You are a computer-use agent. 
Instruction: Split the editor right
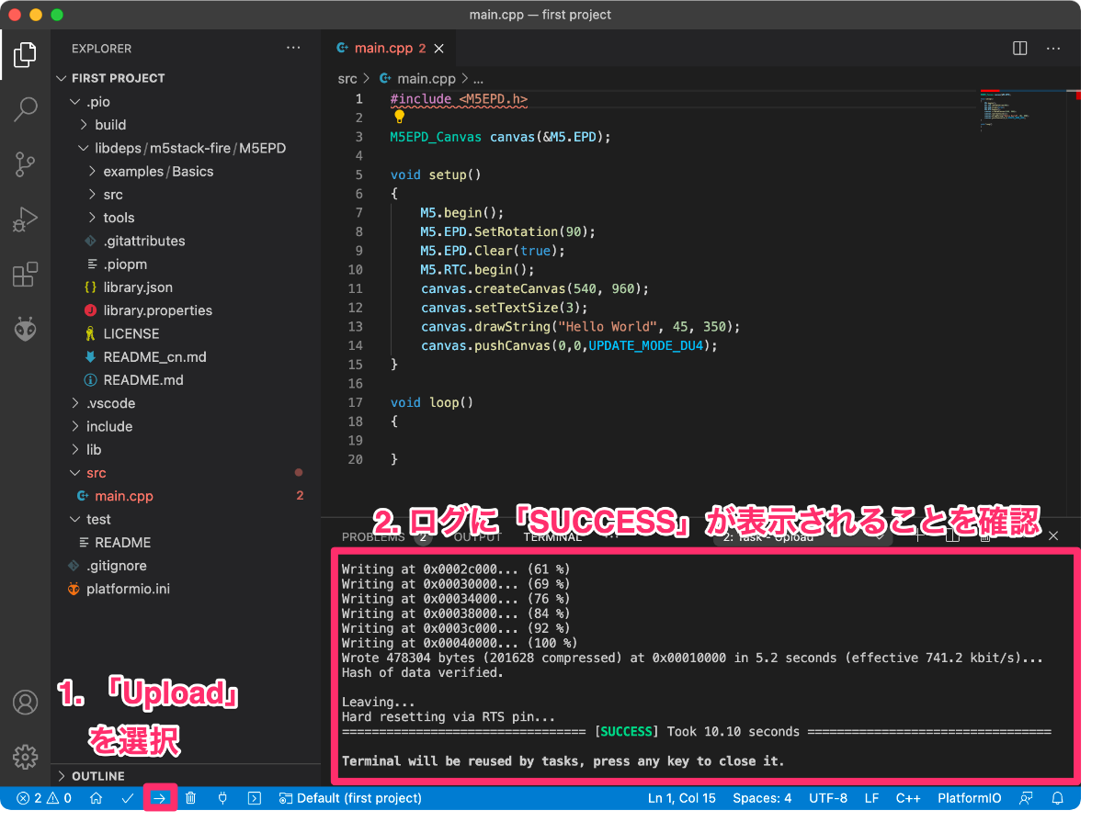click(x=1020, y=49)
